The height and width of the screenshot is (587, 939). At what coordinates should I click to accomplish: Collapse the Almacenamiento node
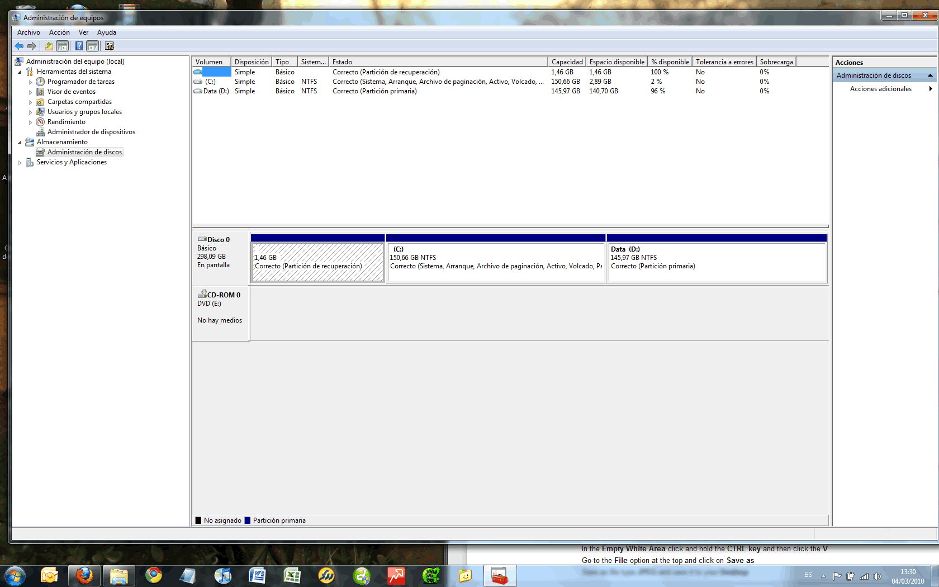(20, 142)
